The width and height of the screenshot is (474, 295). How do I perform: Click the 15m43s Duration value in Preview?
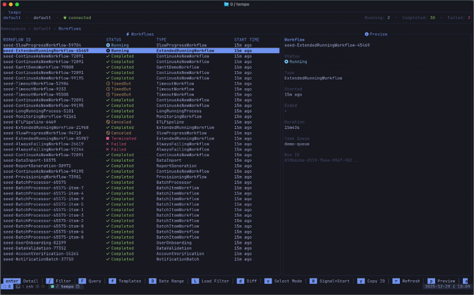292,127
